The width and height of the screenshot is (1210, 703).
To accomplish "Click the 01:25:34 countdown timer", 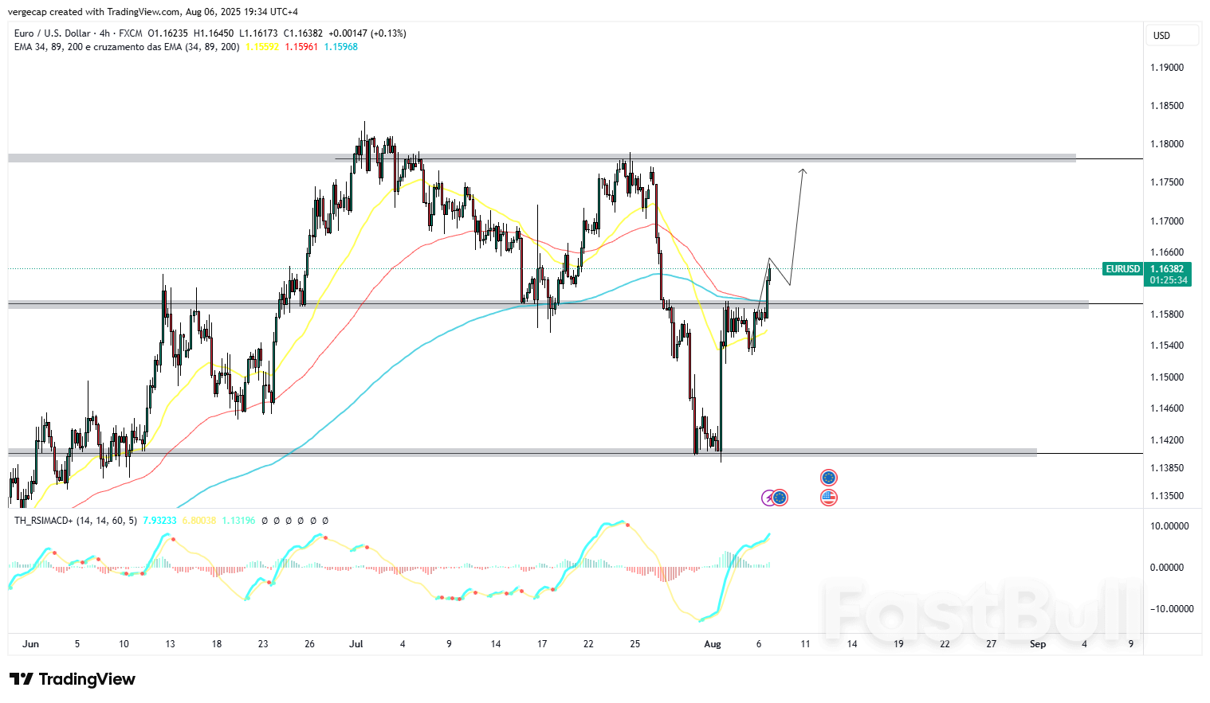I will pyautogui.click(x=1169, y=280).
